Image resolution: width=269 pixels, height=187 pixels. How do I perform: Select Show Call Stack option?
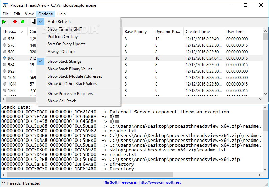(78, 101)
